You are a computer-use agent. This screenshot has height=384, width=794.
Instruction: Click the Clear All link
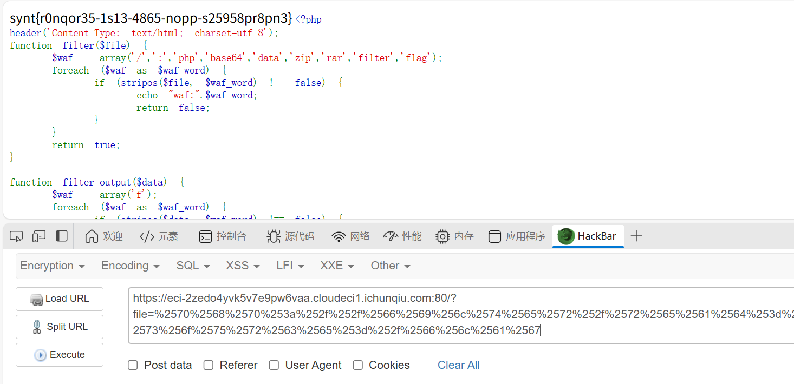(x=459, y=365)
